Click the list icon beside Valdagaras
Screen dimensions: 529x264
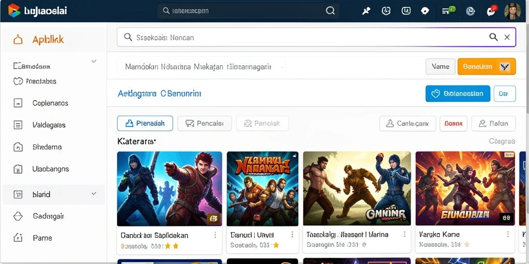[x=18, y=125]
